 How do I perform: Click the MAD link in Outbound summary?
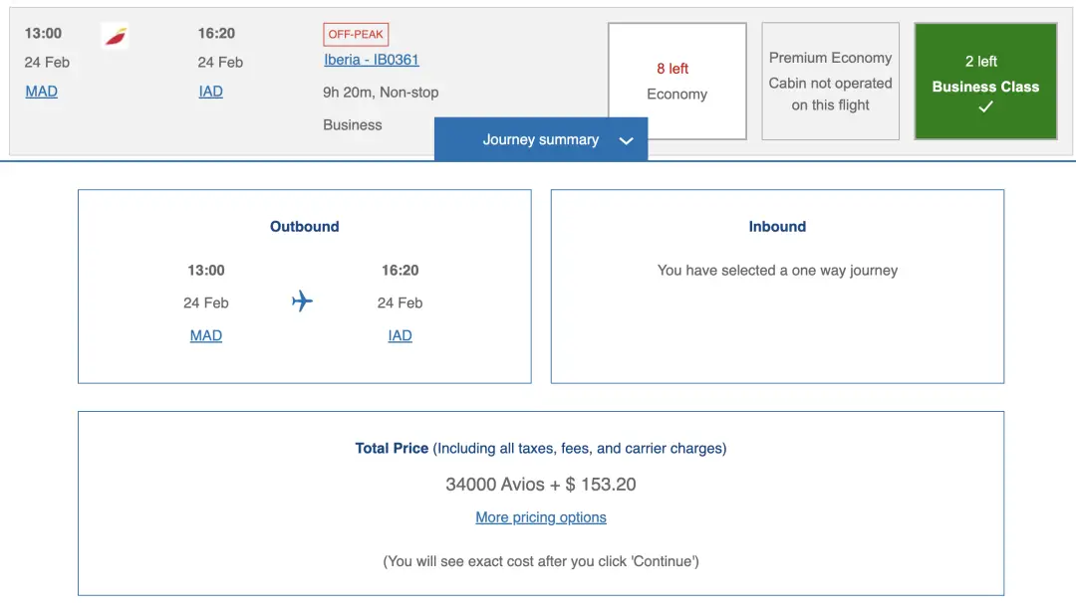click(205, 335)
